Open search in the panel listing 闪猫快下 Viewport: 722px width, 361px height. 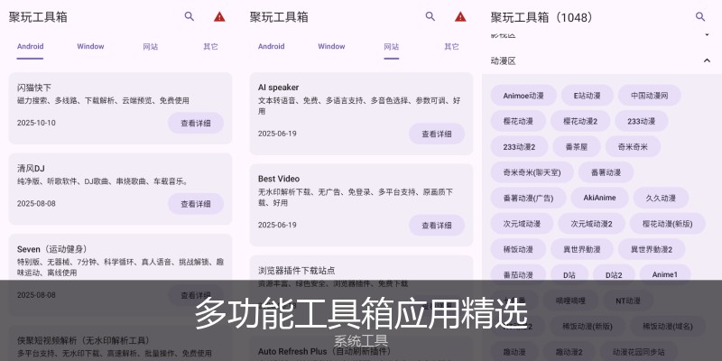190,16
